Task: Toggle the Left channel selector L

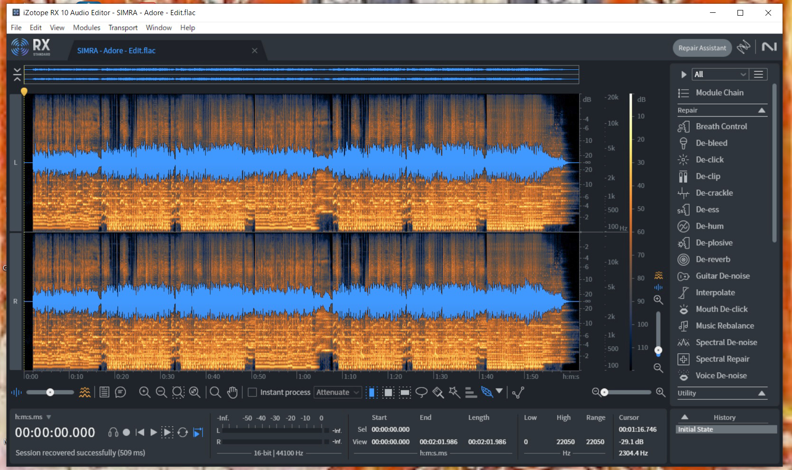Action: 16,162
